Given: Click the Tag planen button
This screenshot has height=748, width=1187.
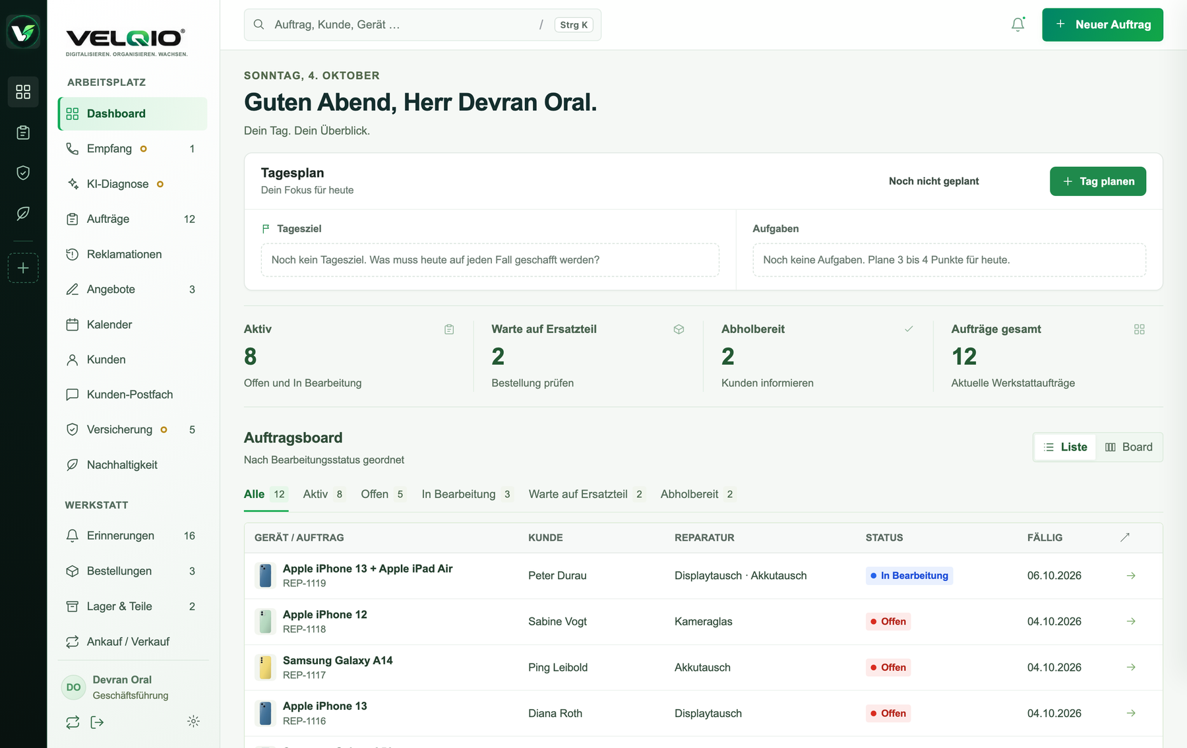Looking at the screenshot, I should pyautogui.click(x=1098, y=181).
